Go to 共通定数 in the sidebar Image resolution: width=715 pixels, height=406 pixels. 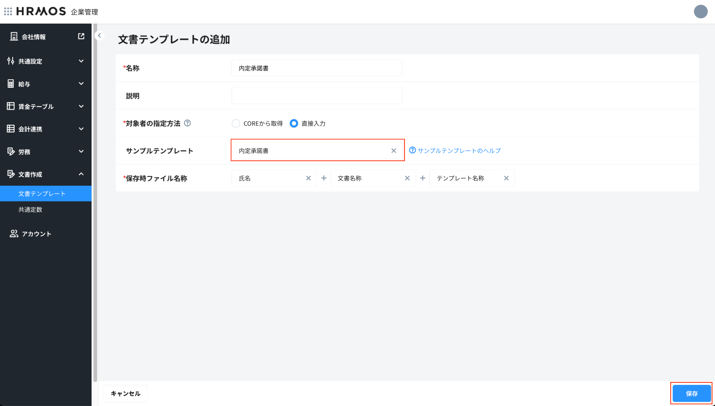pos(30,210)
